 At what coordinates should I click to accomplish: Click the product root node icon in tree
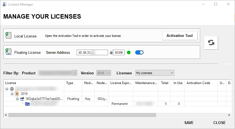click(x=12, y=89)
